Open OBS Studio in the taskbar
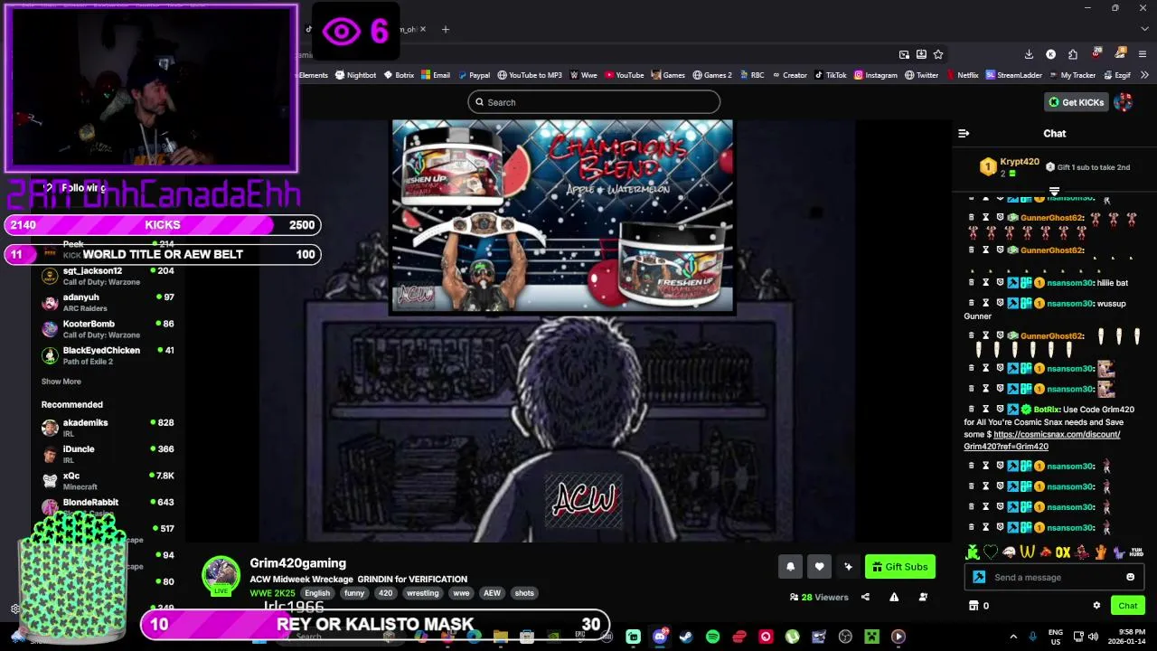Screen dimensions: 1157x651 (845, 637)
